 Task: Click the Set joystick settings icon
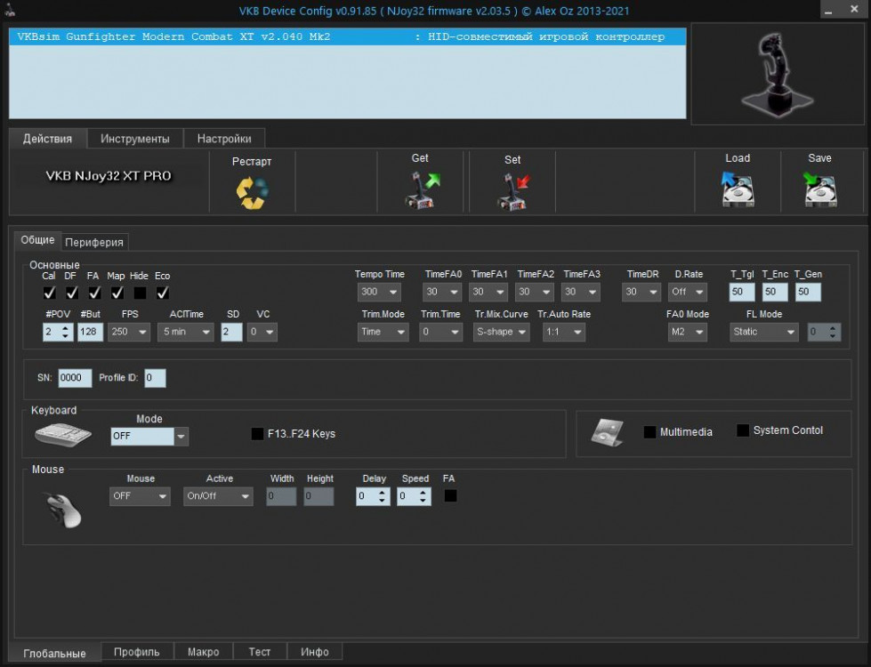click(x=512, y=191)
